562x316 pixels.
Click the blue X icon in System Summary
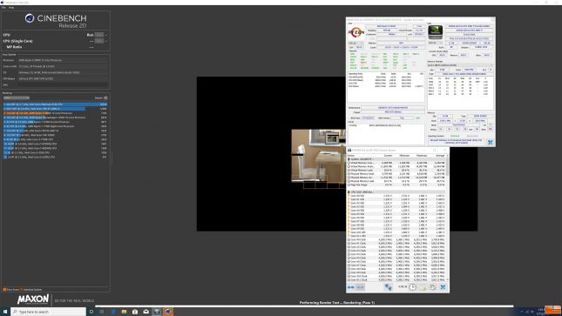pos(490,142)
